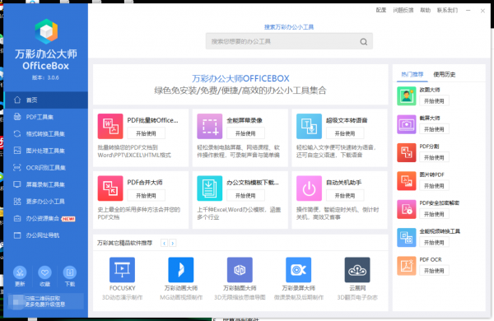Viewport: 494px width, 321px height.
Task: Open 办公网址导航 in the sidebar
Action: click(46, 235)
